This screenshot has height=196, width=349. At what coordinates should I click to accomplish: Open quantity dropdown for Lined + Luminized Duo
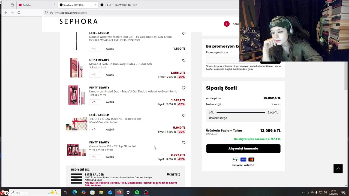click(95, 102)
